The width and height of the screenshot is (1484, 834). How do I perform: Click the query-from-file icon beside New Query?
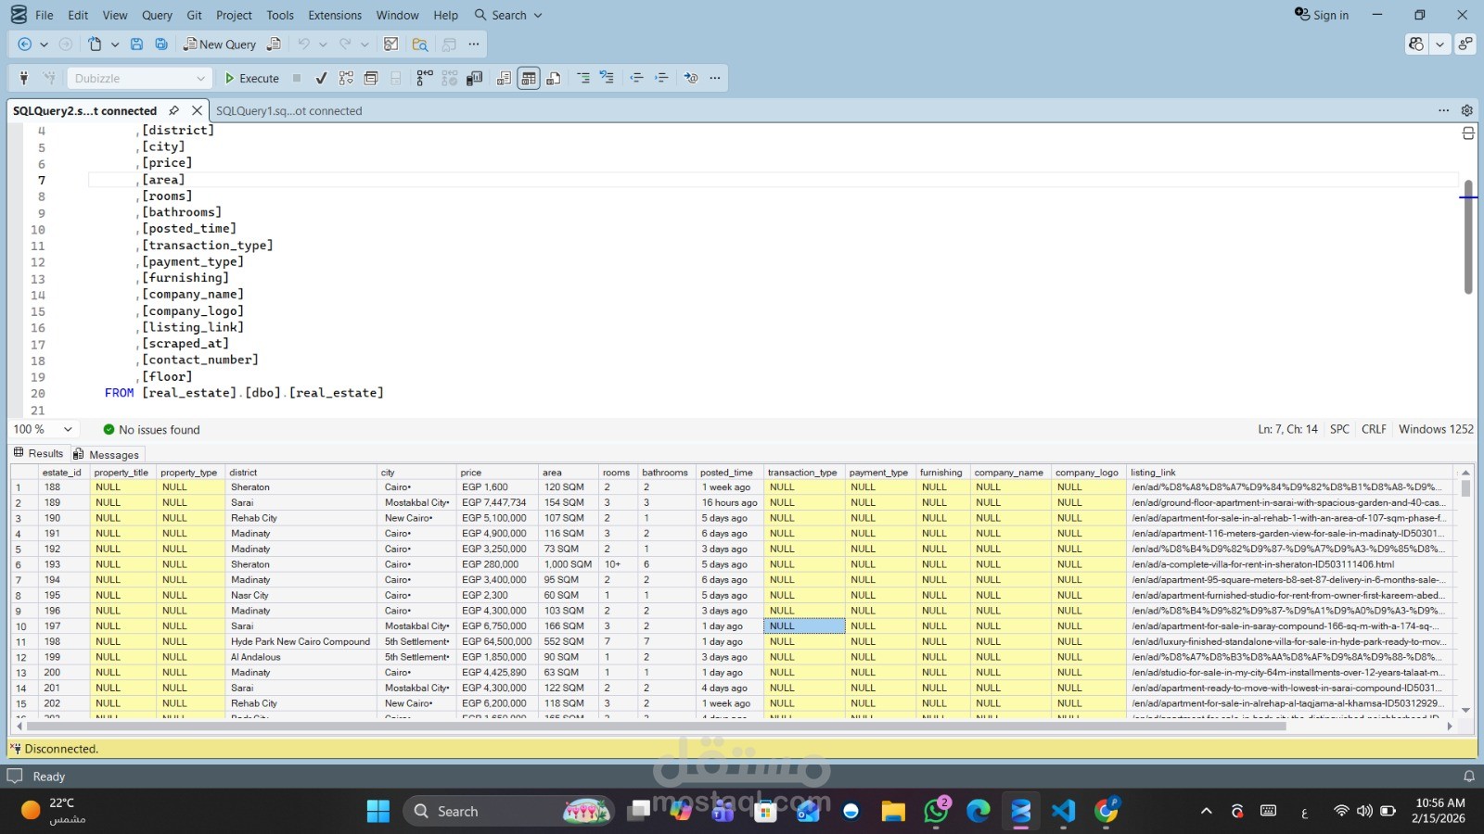coord(274,44)
